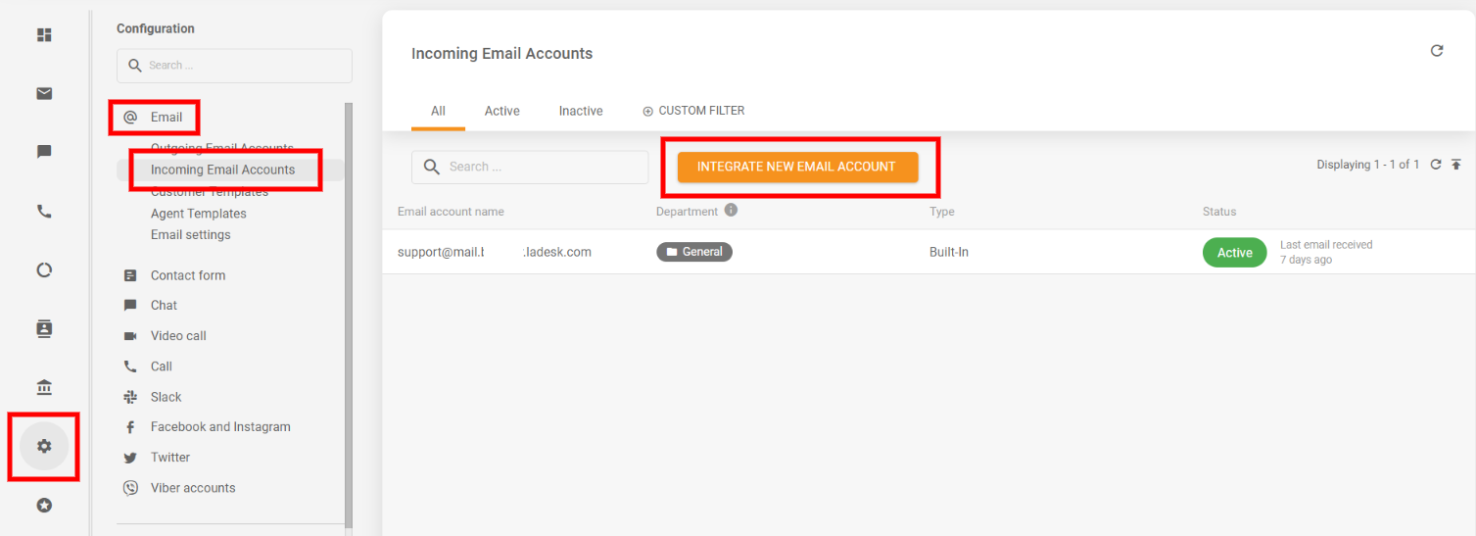Open the dashboard grid icon in sidebar

pos(44,35)
